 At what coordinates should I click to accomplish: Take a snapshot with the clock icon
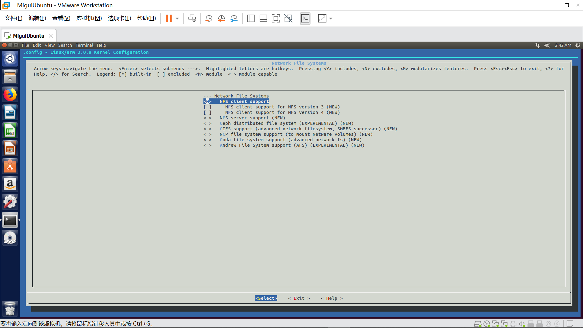[x=209, y=19]
